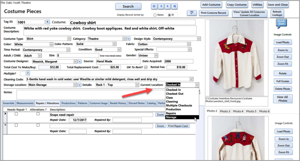Switch to the Measurements tab
Image resolution: width=300 pixels, height=161 pixels.
[25, 103]
